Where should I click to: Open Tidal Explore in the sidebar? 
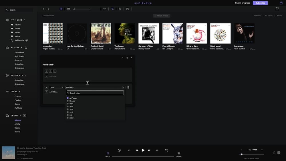click(17, 96)
